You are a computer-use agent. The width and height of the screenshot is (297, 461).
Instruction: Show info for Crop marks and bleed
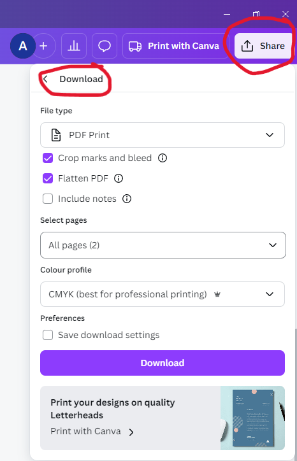click(163, 158)
